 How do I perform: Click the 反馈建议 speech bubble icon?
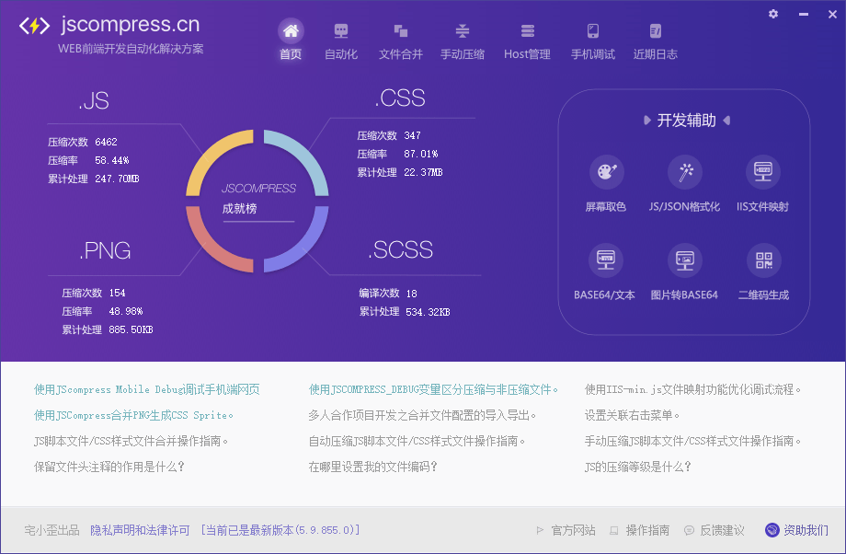tap(689, 530)
